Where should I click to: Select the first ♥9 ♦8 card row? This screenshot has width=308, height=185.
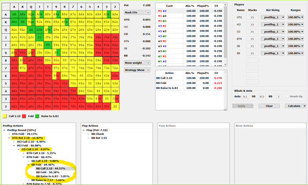(x=189, y=11)
